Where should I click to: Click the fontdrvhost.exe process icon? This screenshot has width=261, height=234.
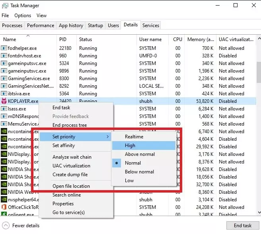coord(4,55)
